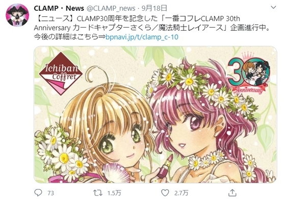Viewport: 284px width, 199px height.
Task: Click the Ichiban Coffret logo in image
Action: pyautogui.click(x=61, y=73)
